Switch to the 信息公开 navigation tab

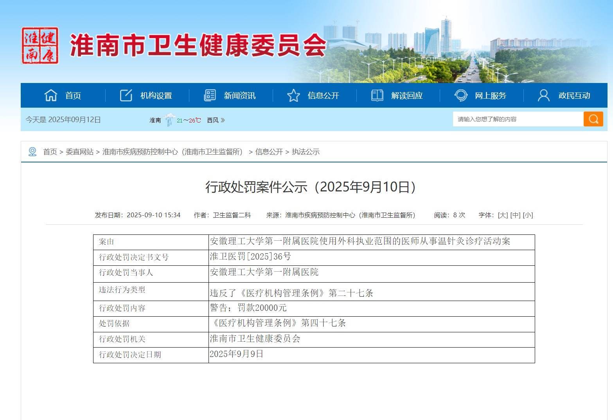click(324, 95)
